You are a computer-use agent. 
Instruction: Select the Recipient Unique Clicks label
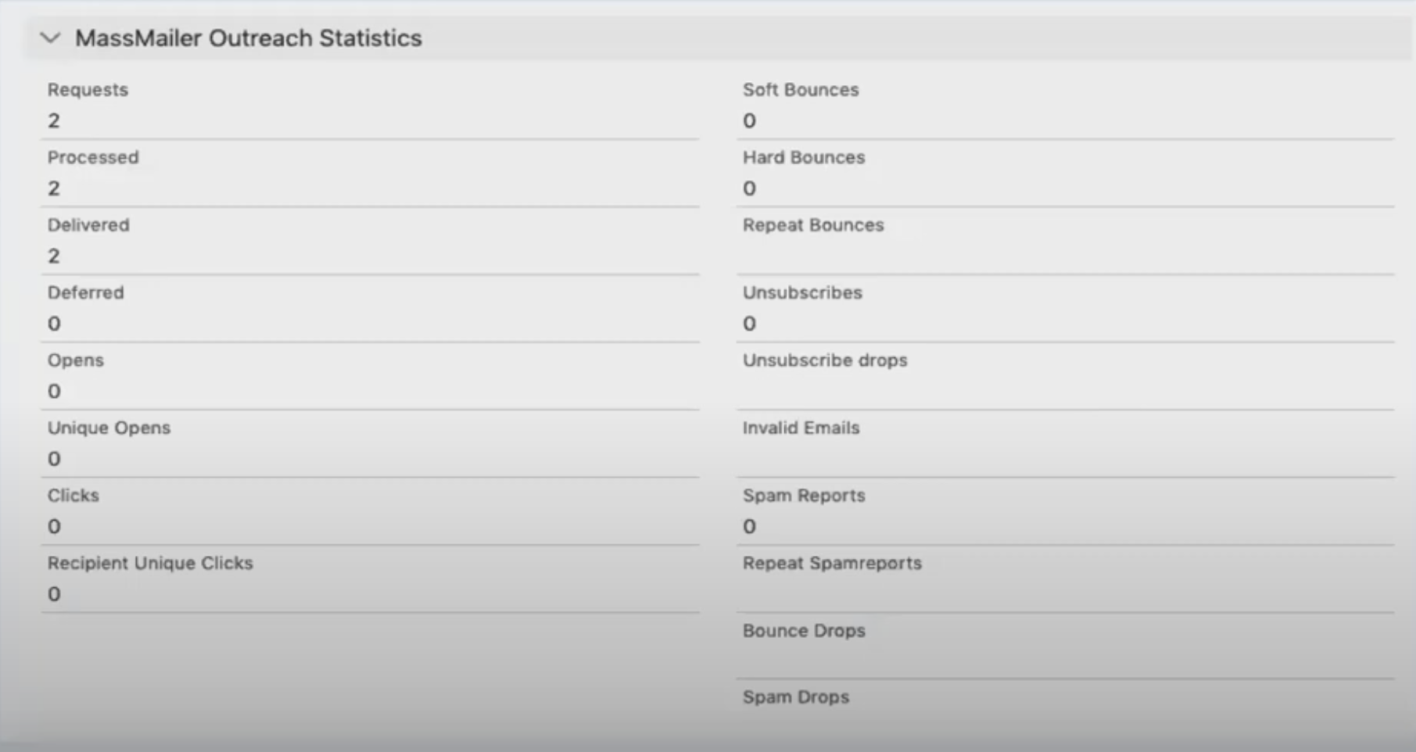pos(150,563)
